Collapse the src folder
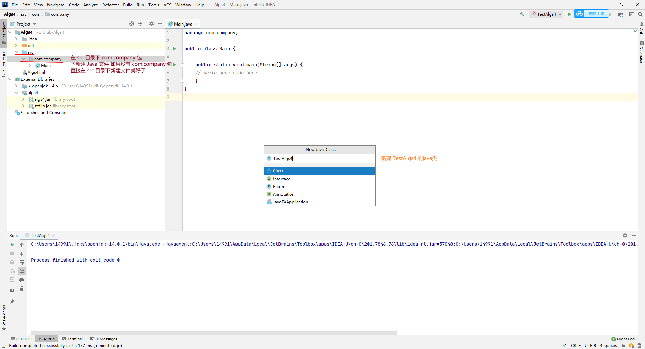This screenshot has width=645, height=349. click(x=16, y=52)
